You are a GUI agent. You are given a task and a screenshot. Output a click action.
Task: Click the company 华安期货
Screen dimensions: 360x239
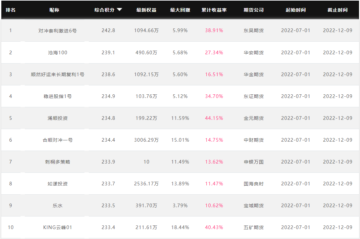pos(254,53)
